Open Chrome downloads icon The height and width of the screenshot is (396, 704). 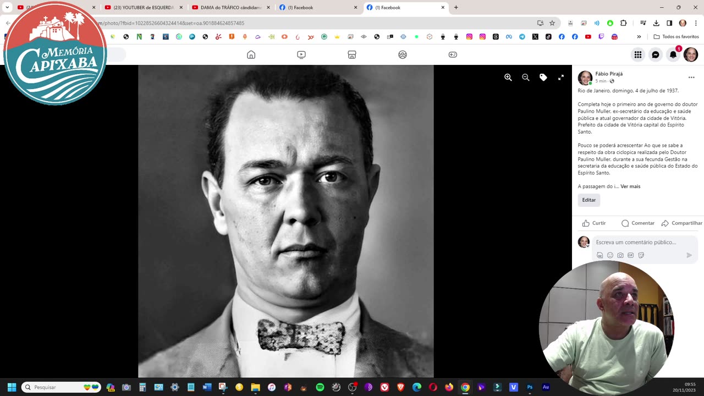[656, 23]
